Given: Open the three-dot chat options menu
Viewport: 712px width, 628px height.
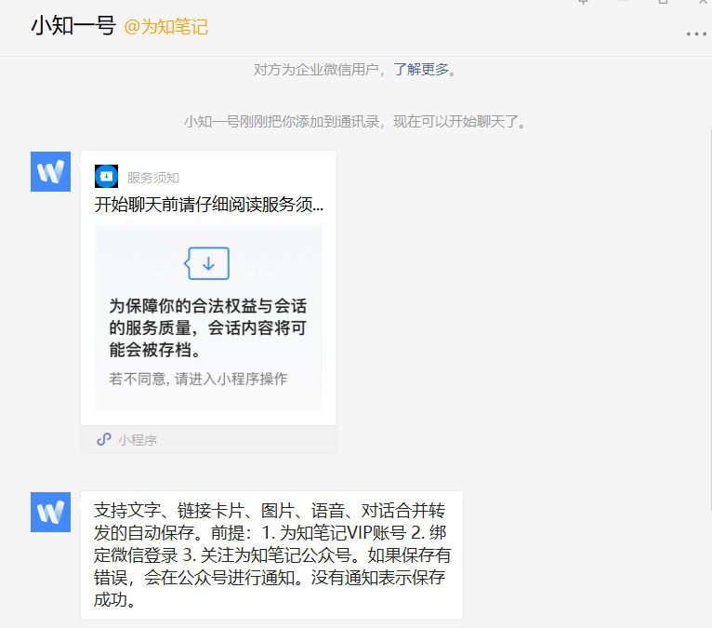Looking at the screenshot, I should [x=695, y=34].
